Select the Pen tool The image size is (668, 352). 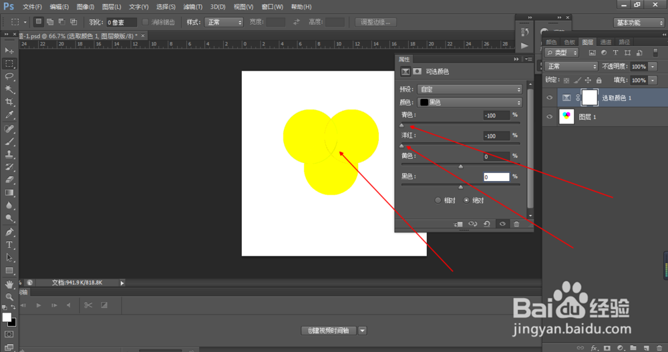pos(9,232)
